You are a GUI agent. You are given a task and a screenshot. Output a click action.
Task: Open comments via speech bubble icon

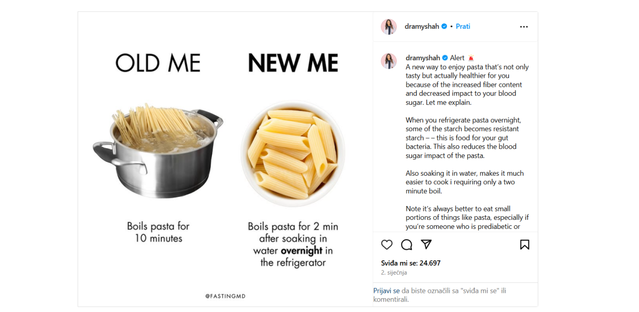coord(407,244)
